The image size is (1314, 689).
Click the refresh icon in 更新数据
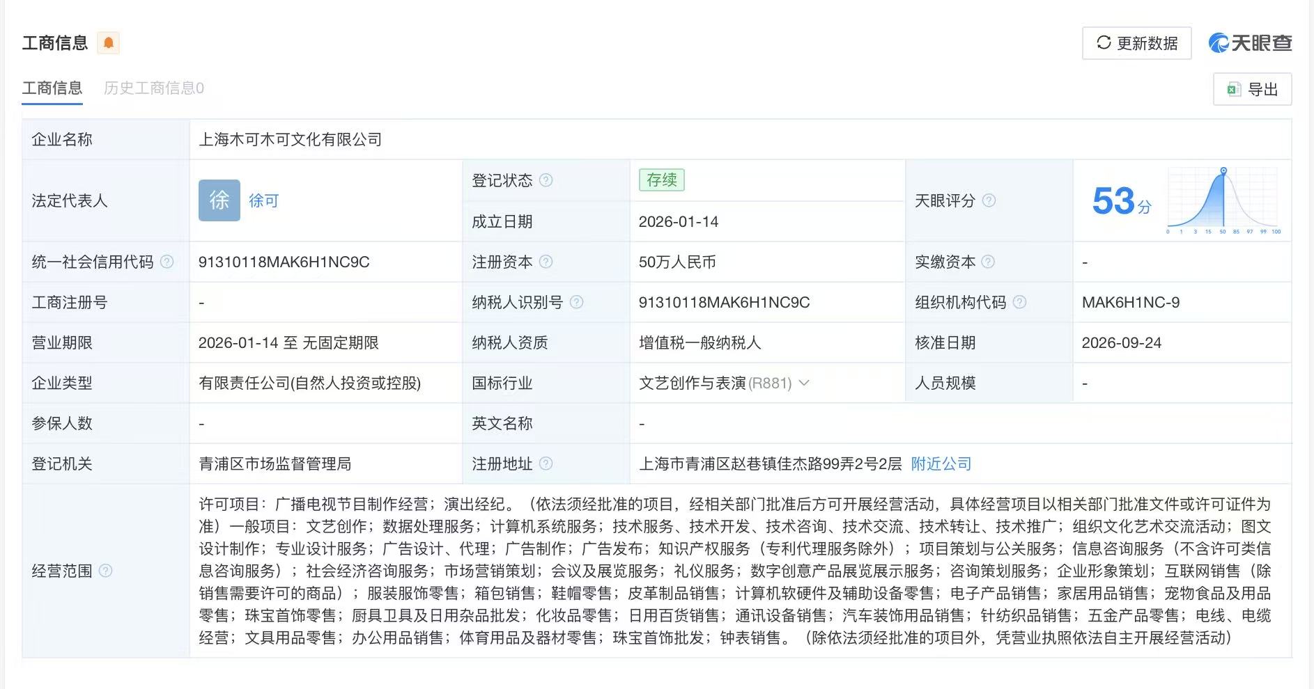pos(1104,43)
